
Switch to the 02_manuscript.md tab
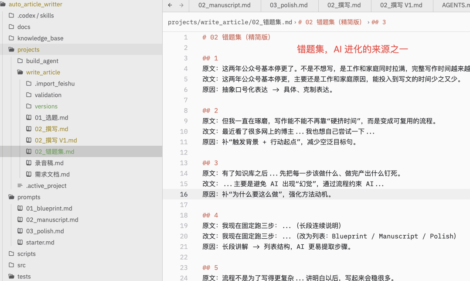[224, 5]
